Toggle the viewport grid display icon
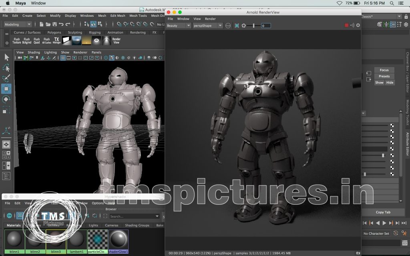Screen dimensions: 410x256 pos(63,58)
